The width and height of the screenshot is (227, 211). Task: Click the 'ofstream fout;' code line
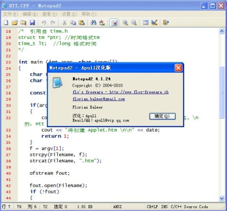50,173
